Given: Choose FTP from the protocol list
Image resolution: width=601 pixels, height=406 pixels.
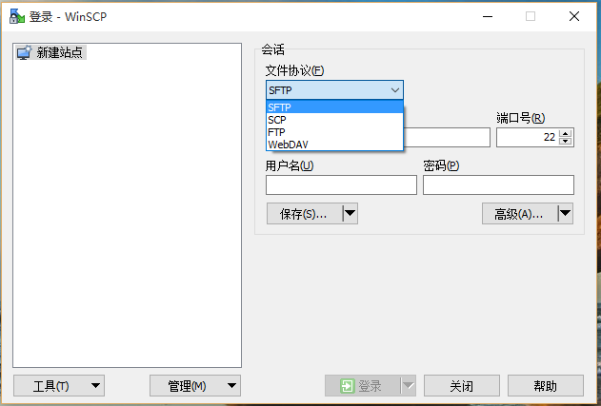Looking at the screenshot, I should click(x=334, y=132).
